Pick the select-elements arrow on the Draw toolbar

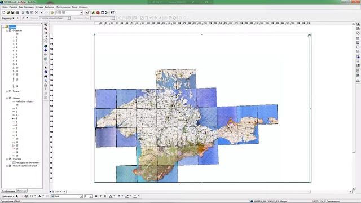click(x=17, y=196)
